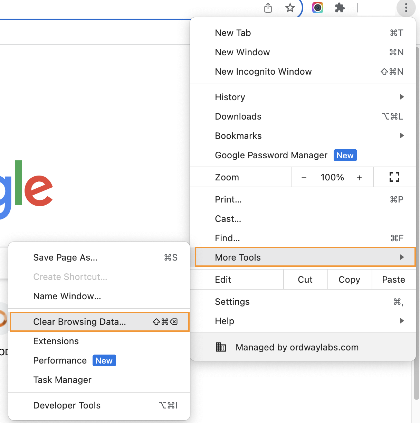Choose Clear Browsing Data option

click(x=99, y=322)
